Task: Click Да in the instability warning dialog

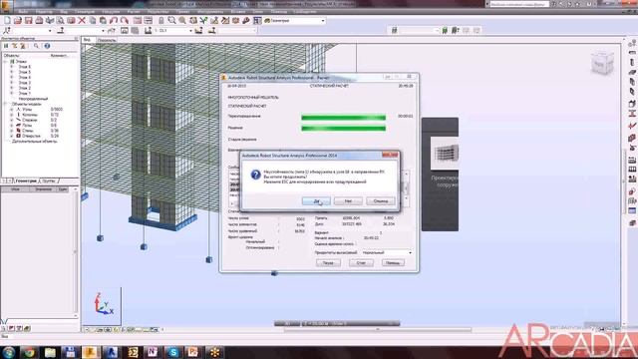Action: [316, 201]
